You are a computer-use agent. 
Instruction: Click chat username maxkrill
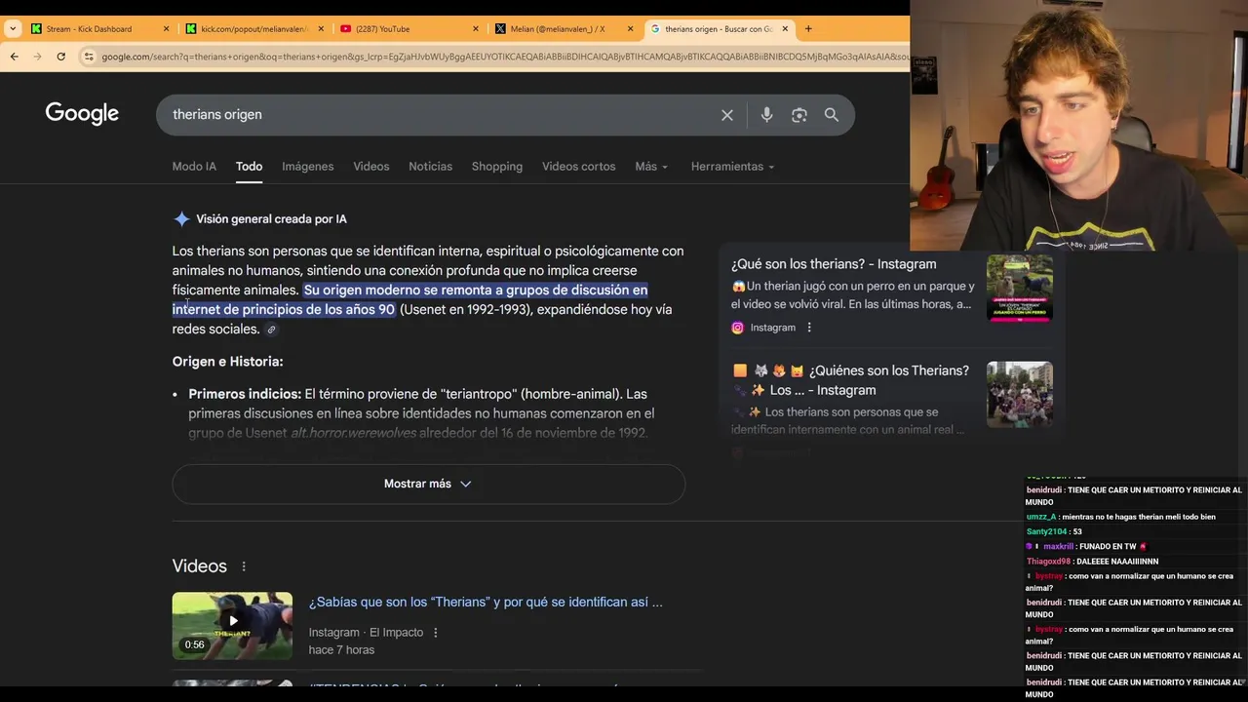click(1058, 547)
